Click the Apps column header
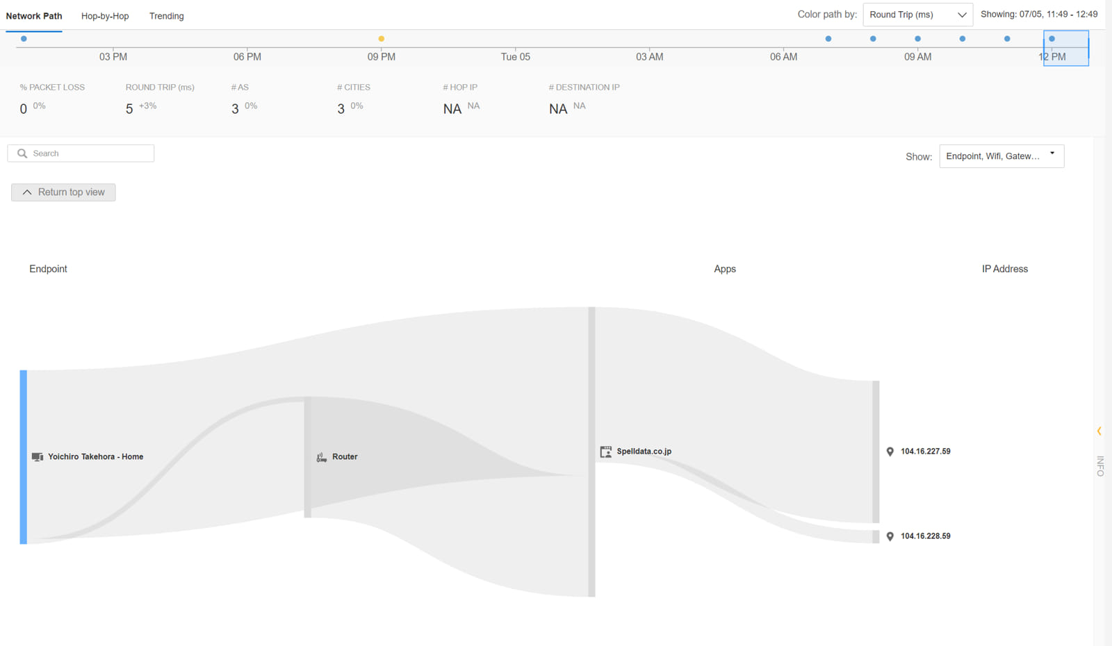The width and height of the screenshot is (1112, 646). pyautogui.click(x=725, y=269)
